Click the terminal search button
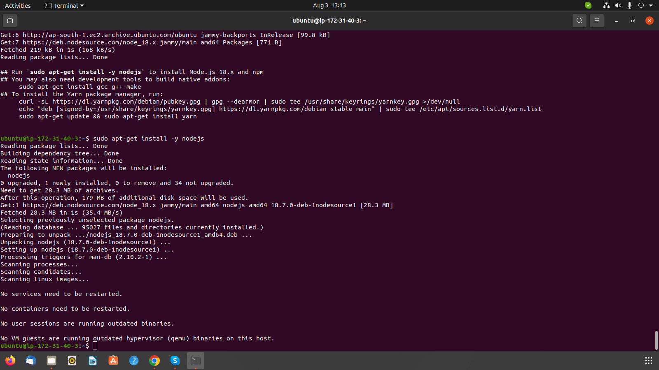 pyautogui.click(x=579, y=20)
